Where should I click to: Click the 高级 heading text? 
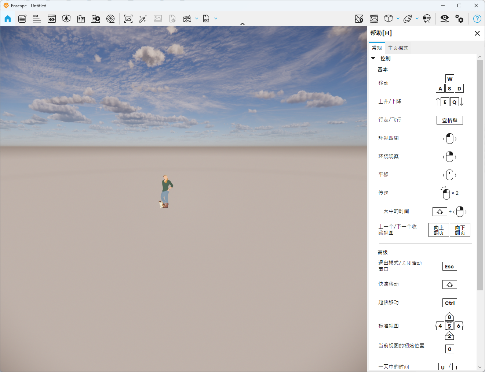click(383, 252)
